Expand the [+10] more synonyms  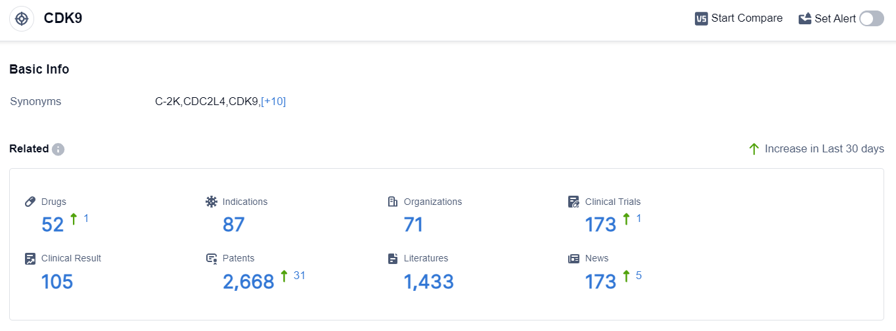pyautogui.click(x=273, y=101)
